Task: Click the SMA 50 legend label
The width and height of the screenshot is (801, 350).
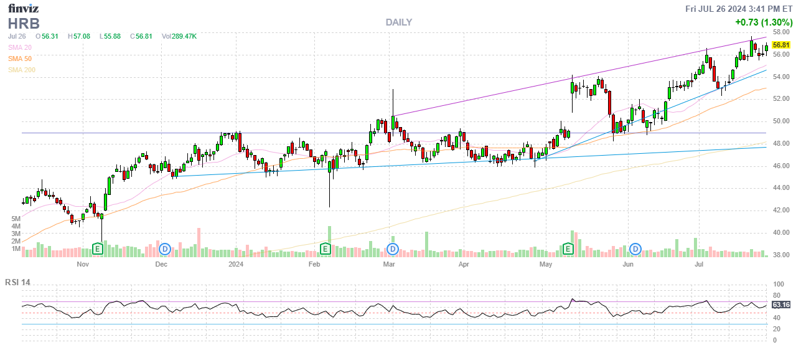Action: [20, 59]
